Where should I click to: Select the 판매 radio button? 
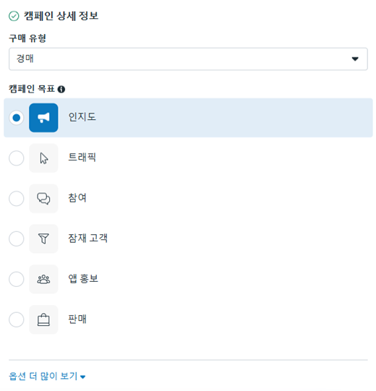coord(17,319)
